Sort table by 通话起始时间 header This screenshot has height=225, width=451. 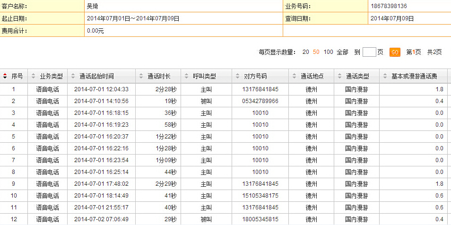click(96, 76)
